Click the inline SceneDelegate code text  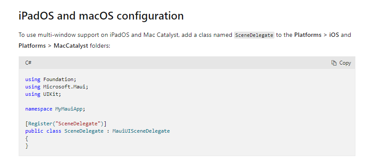click(x=254, y=35)
